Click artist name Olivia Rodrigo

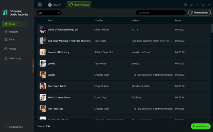coord(102,30)
